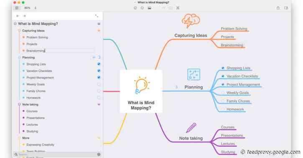Screen dimensions: 303x158
Task: Check Family Chores in the outline
Action: 99,91
